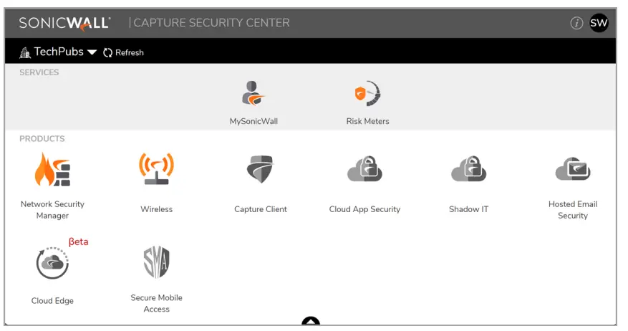Expand the TechPubs tenant dropdown
The image size is (628, 331).
[x=92, y=52]
